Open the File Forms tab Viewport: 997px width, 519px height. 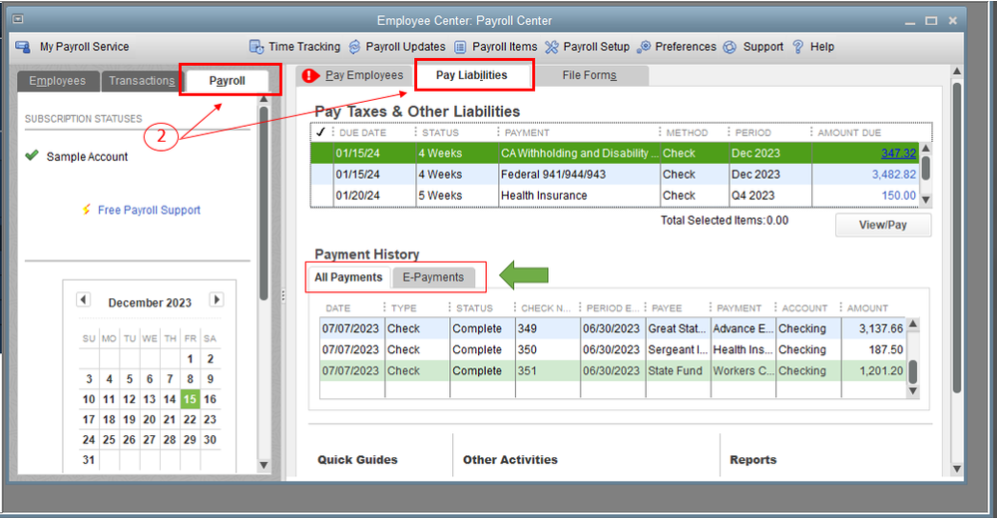click(x=590, y=75)
